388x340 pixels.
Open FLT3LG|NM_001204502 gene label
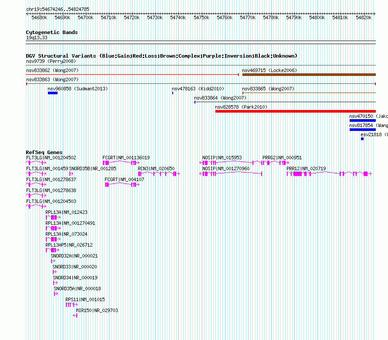tap(51, 158)
